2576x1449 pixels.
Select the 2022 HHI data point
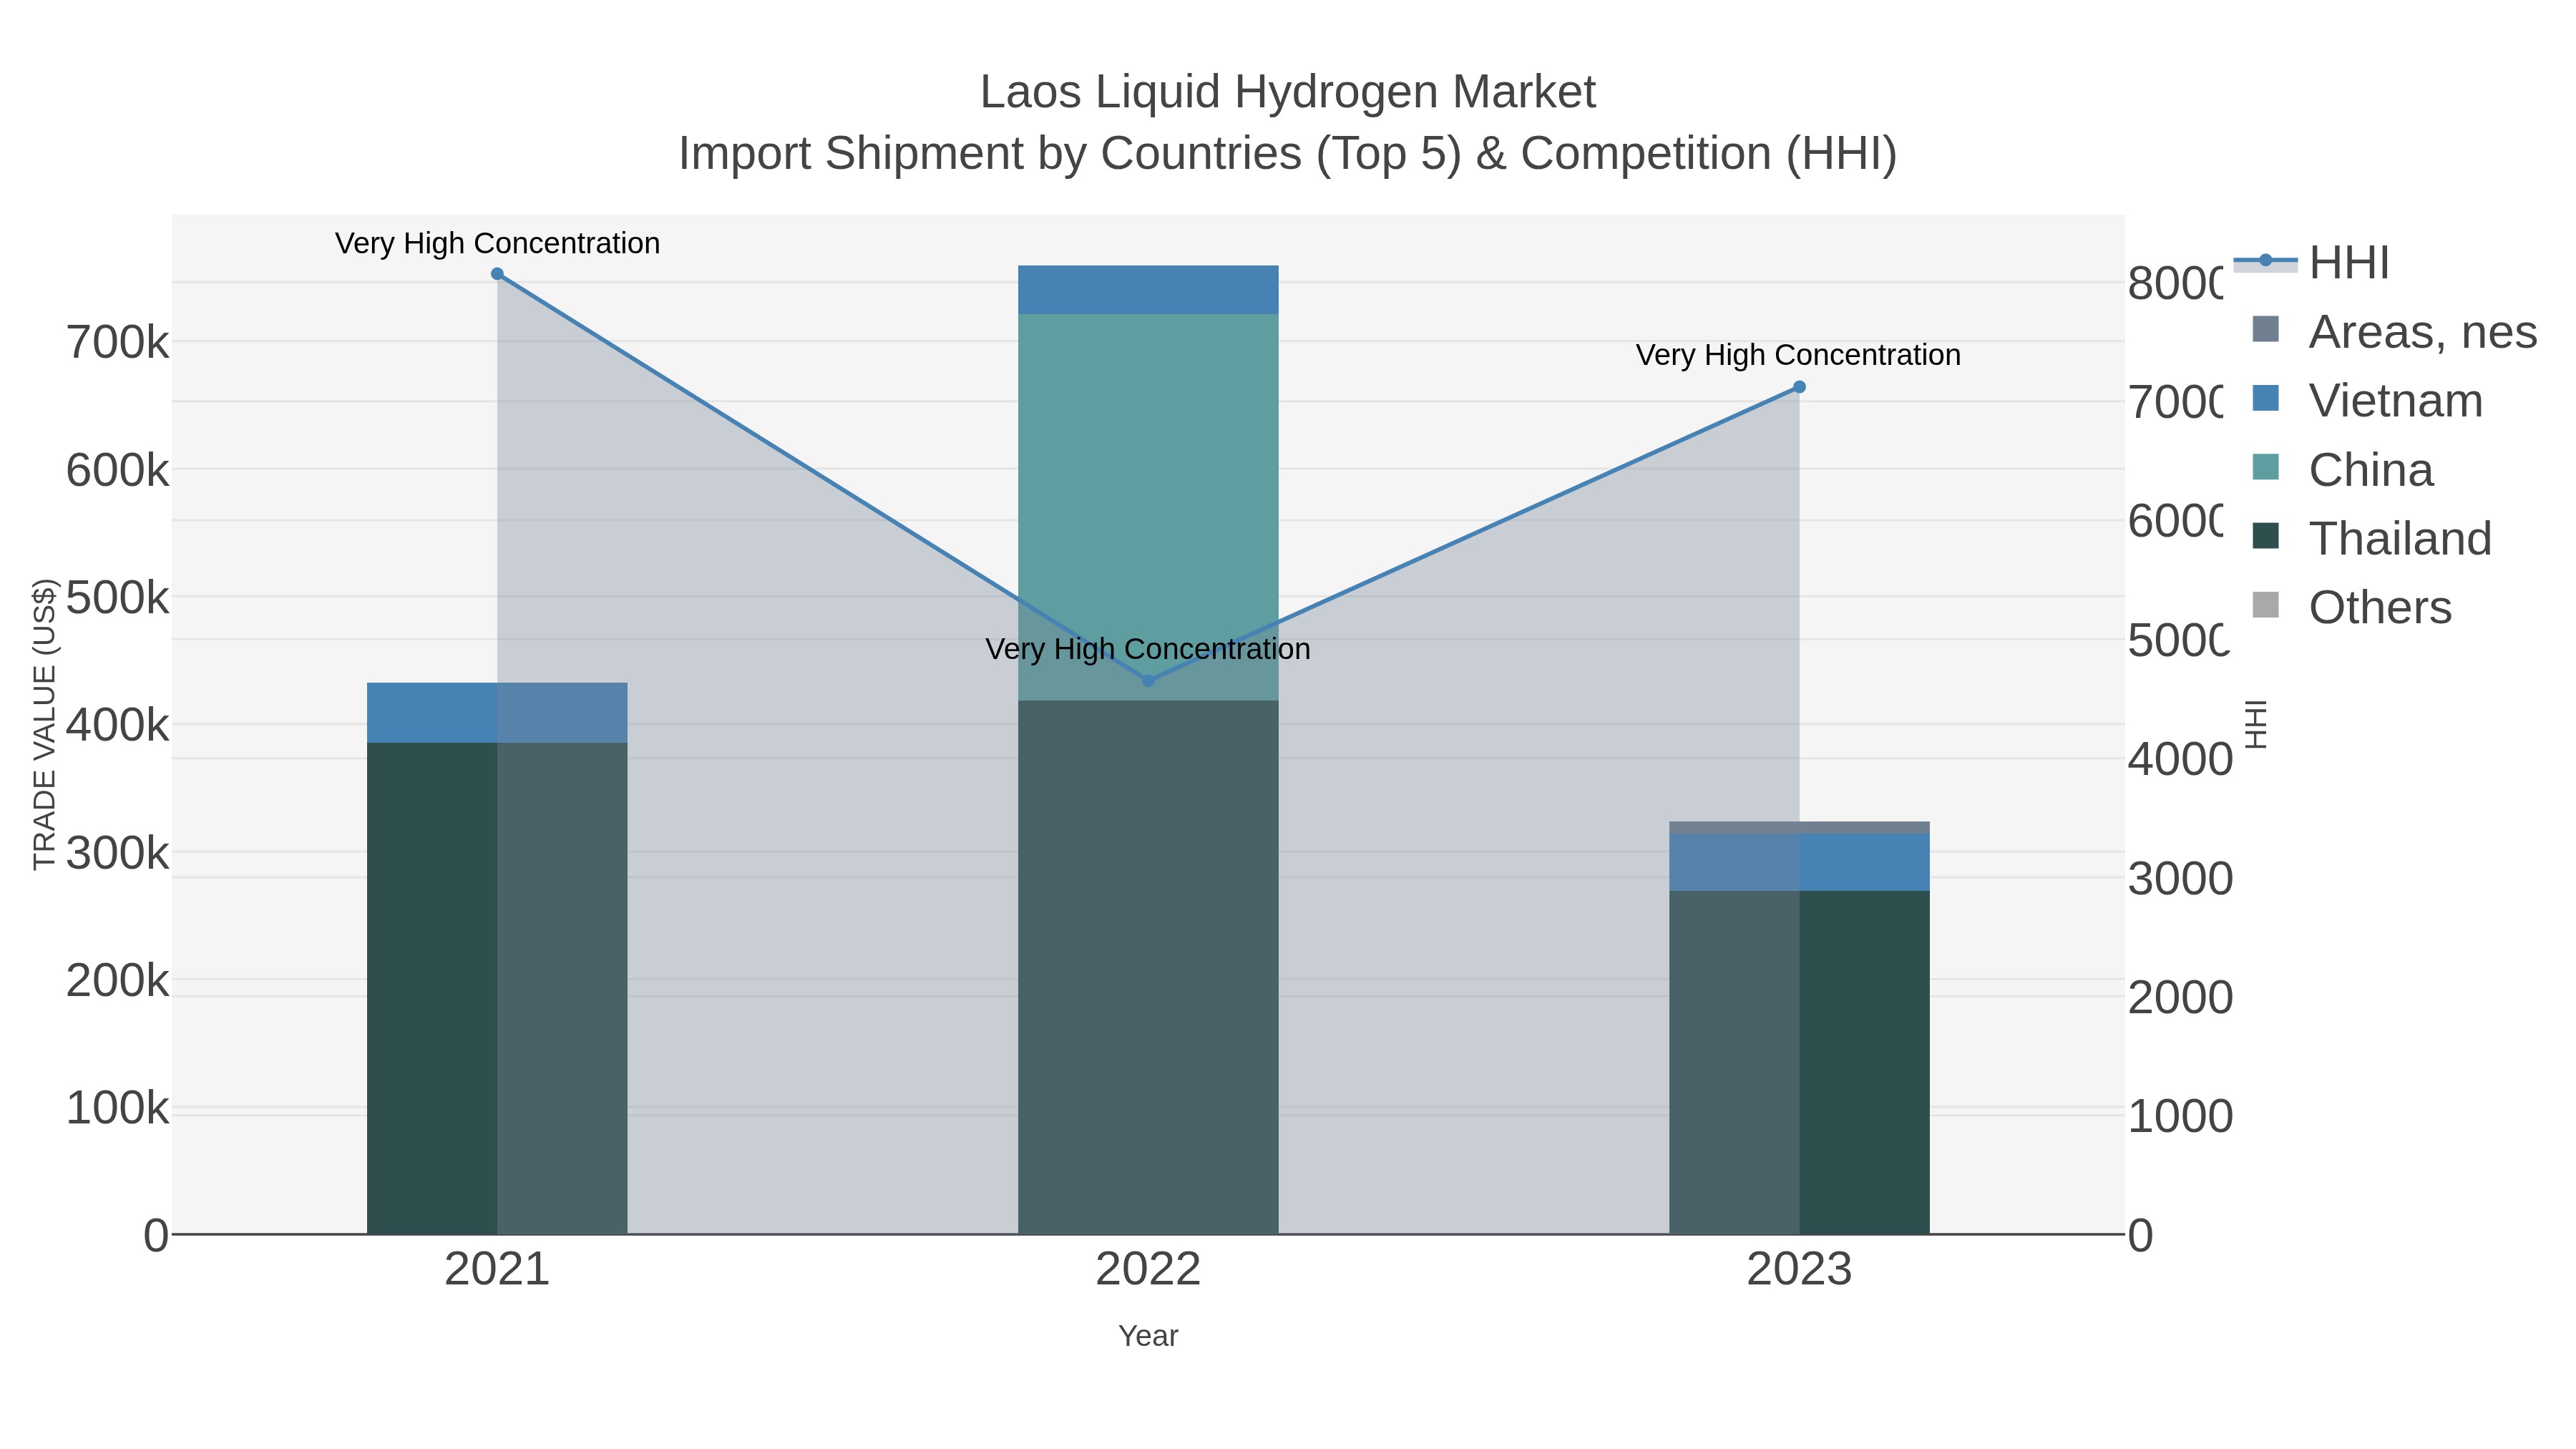(x=1148, y=681)
